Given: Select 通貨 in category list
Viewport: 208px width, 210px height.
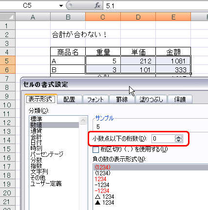Looking at the screenshot, I should [x=36, y=131].
